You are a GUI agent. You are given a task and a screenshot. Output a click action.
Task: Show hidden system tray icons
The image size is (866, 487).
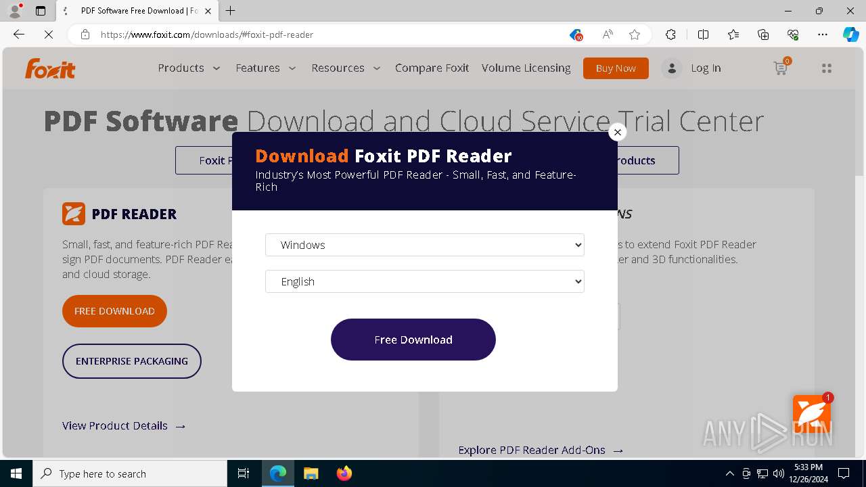point(729,473)
